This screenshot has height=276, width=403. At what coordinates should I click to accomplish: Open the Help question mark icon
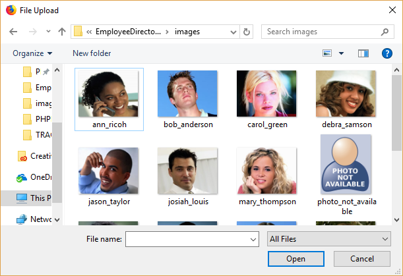tap(387, 53)
